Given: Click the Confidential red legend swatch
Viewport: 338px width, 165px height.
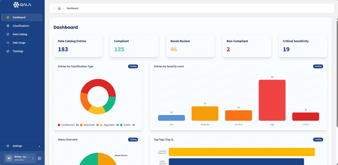Looking at the screenshot, I should point(59,125).
